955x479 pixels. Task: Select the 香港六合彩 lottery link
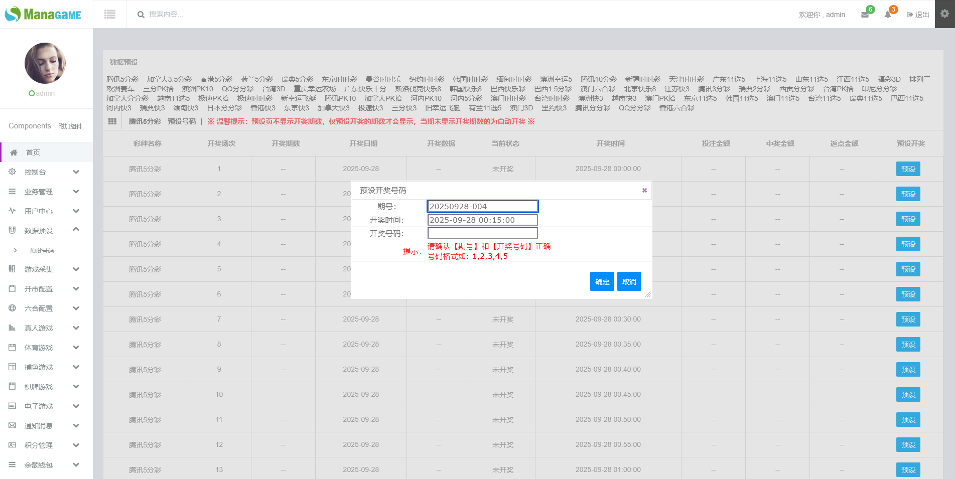[x=676, y=108]
